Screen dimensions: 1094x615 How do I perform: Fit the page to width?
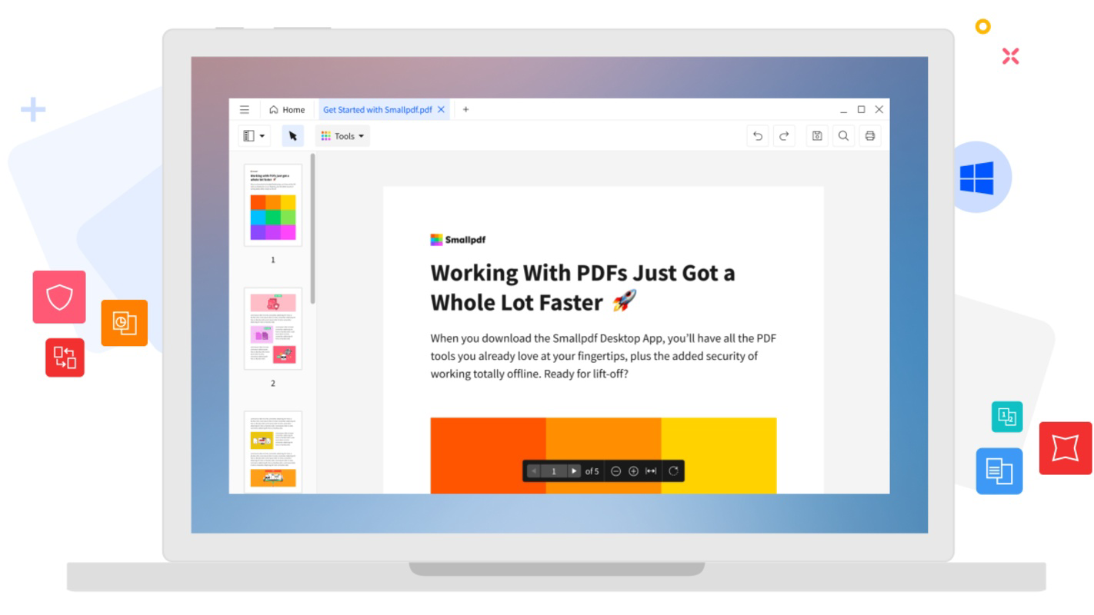pos(652,471)
